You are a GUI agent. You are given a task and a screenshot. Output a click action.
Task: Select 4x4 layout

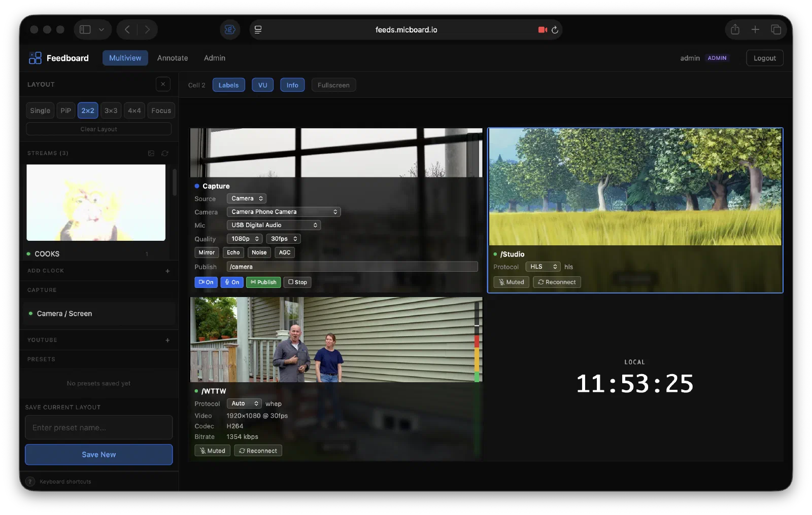[134, 111]
